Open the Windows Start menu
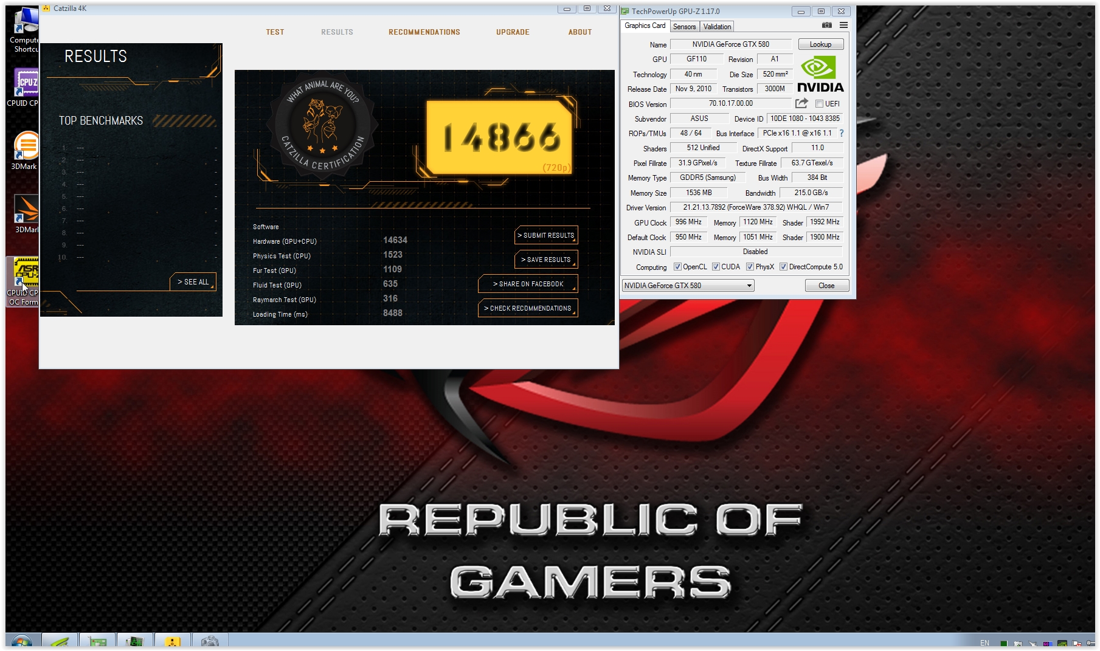Screen dimensions: 1100x651 (21, 642)
